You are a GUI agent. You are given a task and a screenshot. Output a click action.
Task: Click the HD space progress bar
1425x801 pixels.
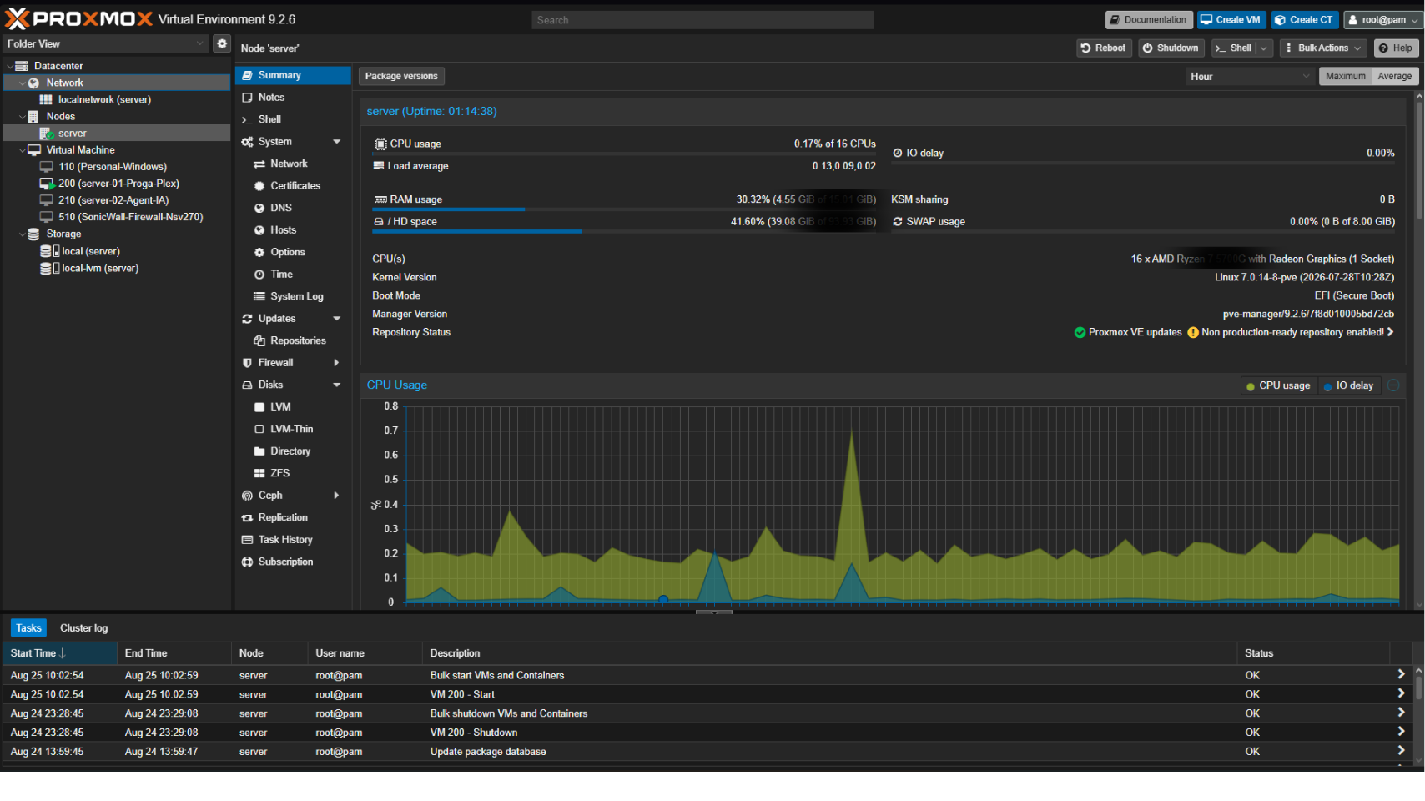click(x=625, y=231)
